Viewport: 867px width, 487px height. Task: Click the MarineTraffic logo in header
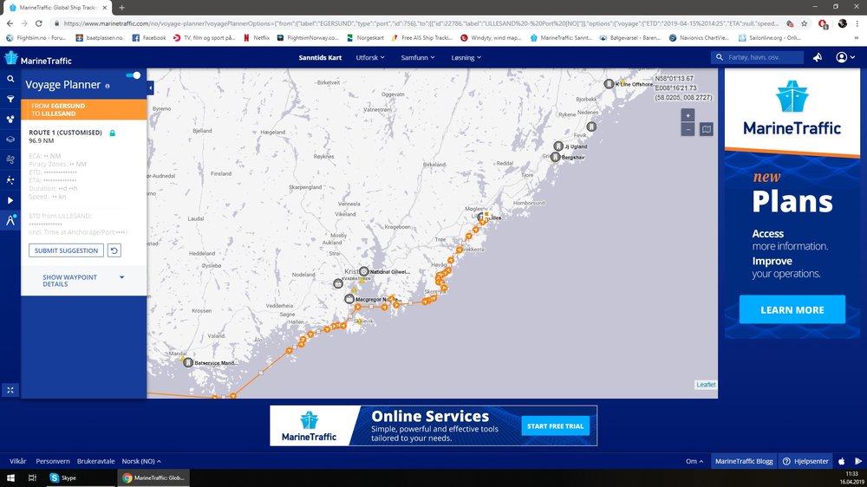(38, 59)
